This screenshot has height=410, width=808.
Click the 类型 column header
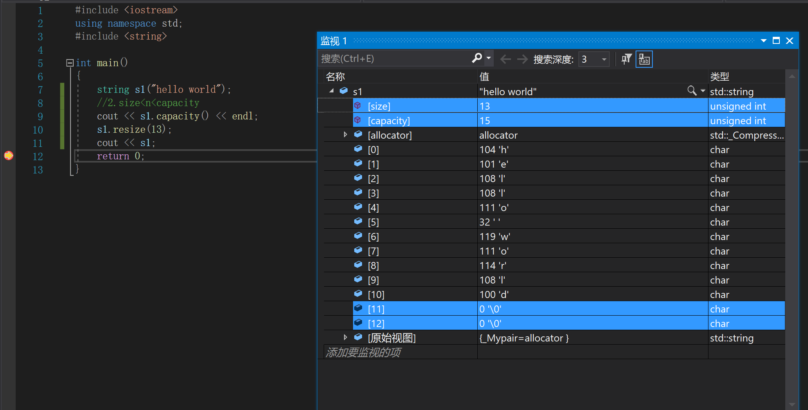click(746, 76)
